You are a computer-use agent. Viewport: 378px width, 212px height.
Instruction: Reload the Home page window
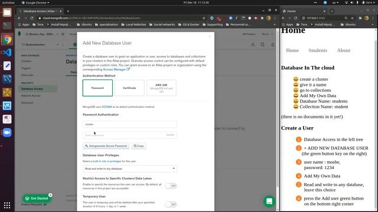pyautogui.click(x=295, y=18)
